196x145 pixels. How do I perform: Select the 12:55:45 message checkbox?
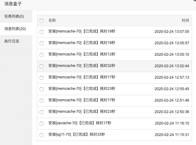42,89
